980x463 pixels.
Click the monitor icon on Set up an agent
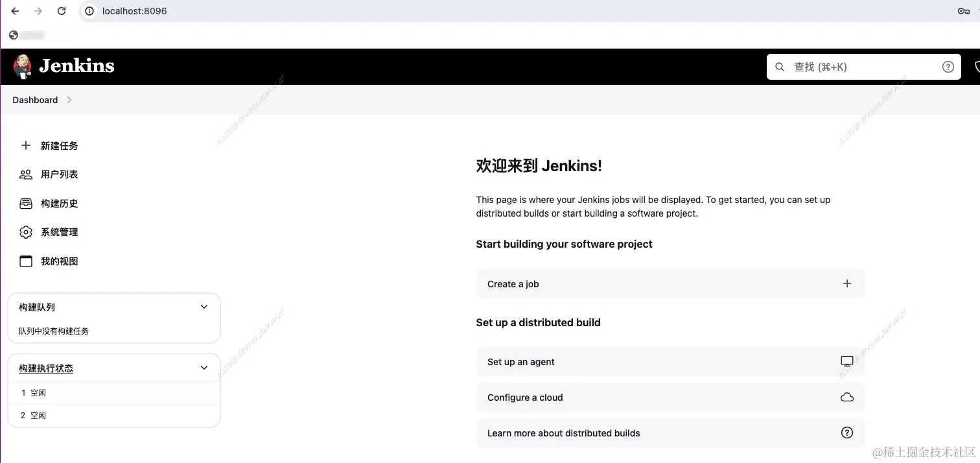(x=846, y=362)
